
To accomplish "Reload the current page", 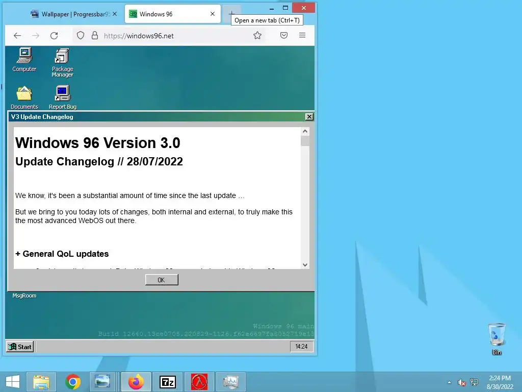I will (x=54, y=36).
